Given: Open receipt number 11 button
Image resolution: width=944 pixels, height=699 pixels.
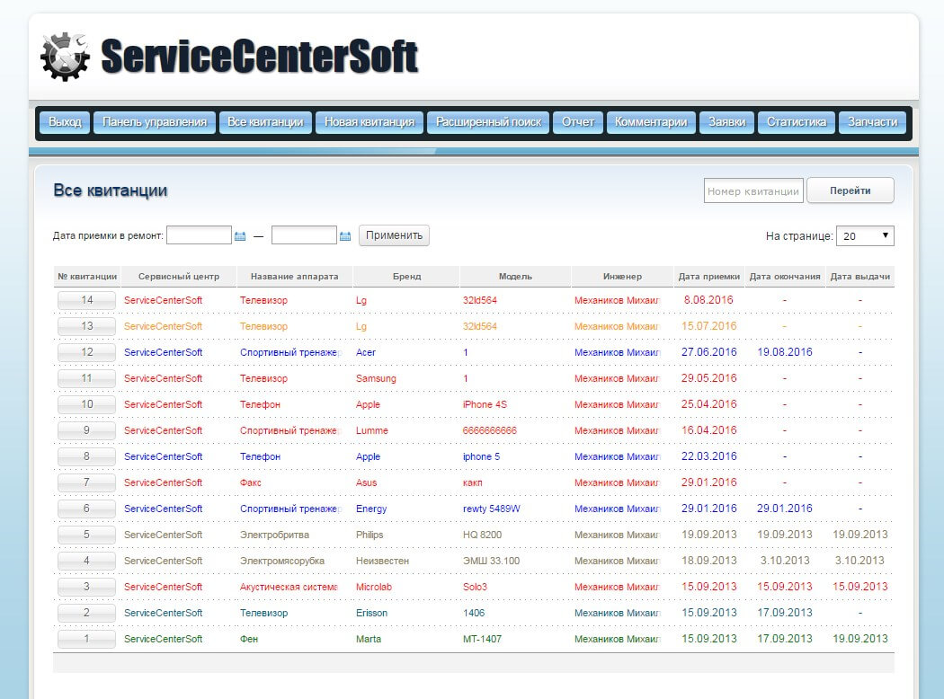Looking at the screenshot, I should pyautogui.click(x=86, y=378).
